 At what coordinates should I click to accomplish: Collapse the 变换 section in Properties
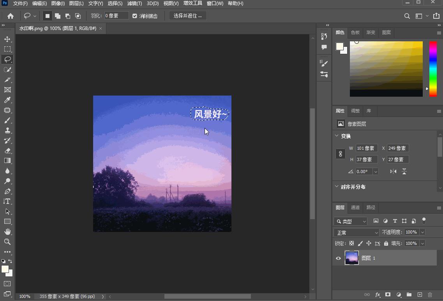pos(337,136)
